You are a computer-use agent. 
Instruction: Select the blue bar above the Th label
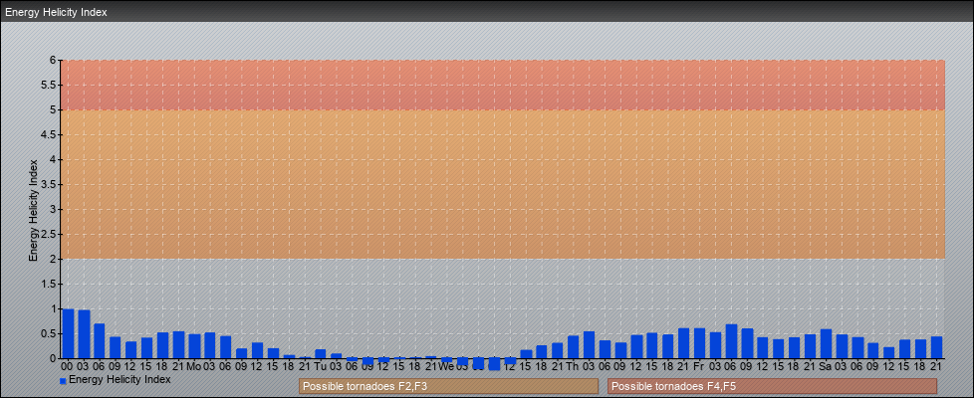(573, 347)
